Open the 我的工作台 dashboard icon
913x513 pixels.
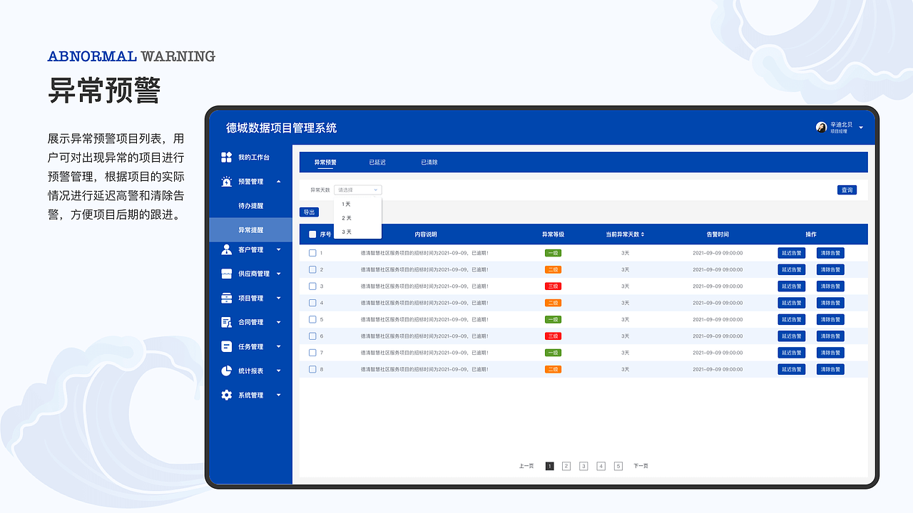pos(227,157)
